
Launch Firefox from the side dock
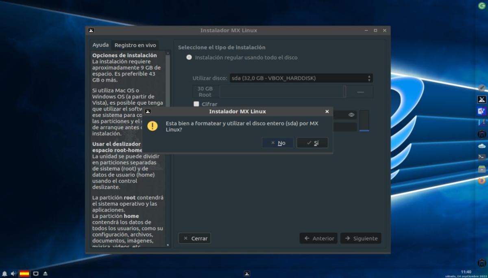point(481,181)
